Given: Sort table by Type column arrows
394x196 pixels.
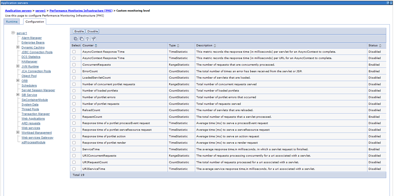Looking at the screenshot, I should [x=178, y=45].
